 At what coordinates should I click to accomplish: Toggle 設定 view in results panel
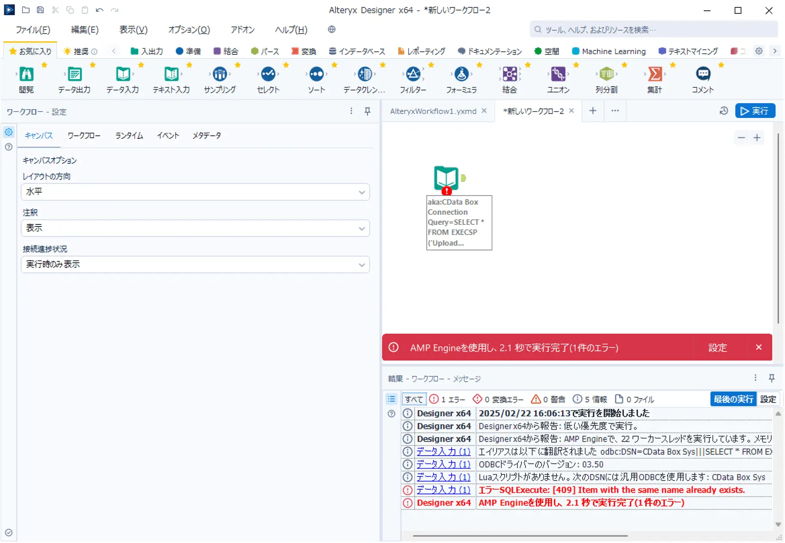[768, 399]
